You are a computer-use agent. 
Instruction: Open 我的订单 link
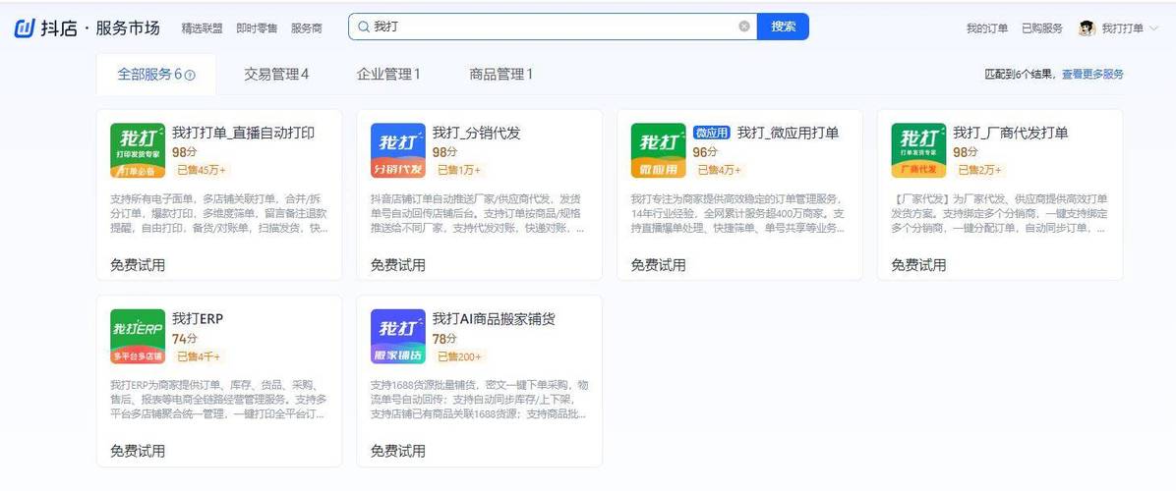pos(986,28)
